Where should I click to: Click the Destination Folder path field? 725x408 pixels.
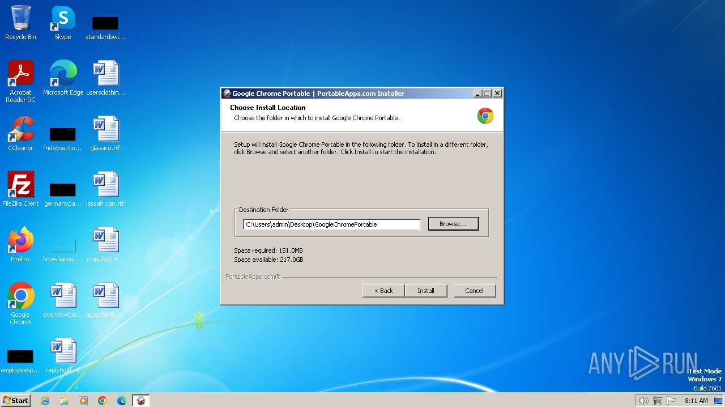coord(332,224)
